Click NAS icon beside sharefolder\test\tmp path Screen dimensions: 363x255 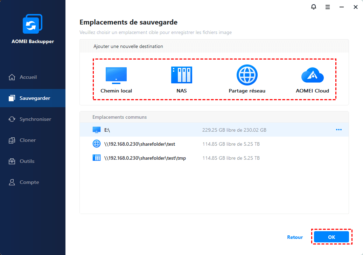point(97,158)
